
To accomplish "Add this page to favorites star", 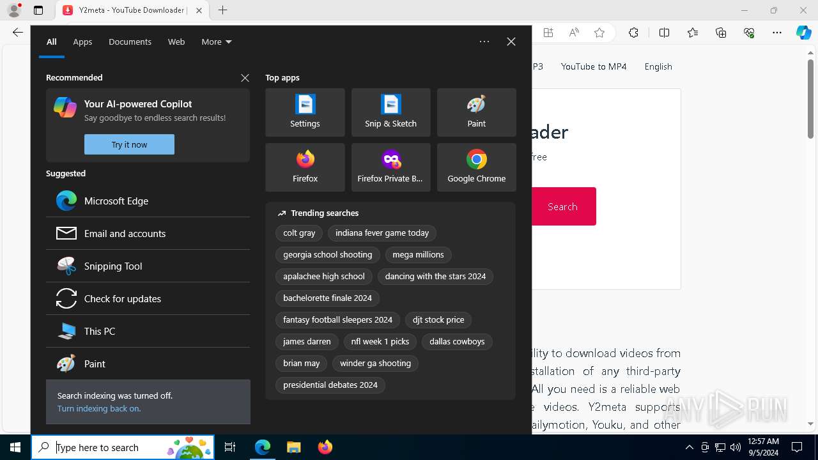I will (599, 33).
